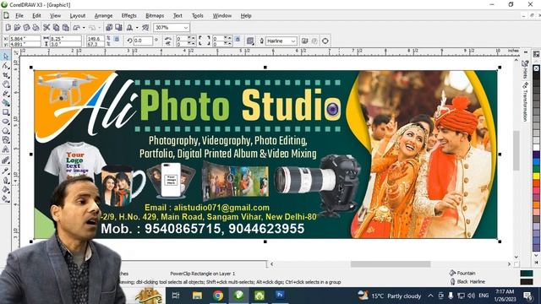Click the No Color X swatch
Screen dimensions: 541x304
coord(537,68)
